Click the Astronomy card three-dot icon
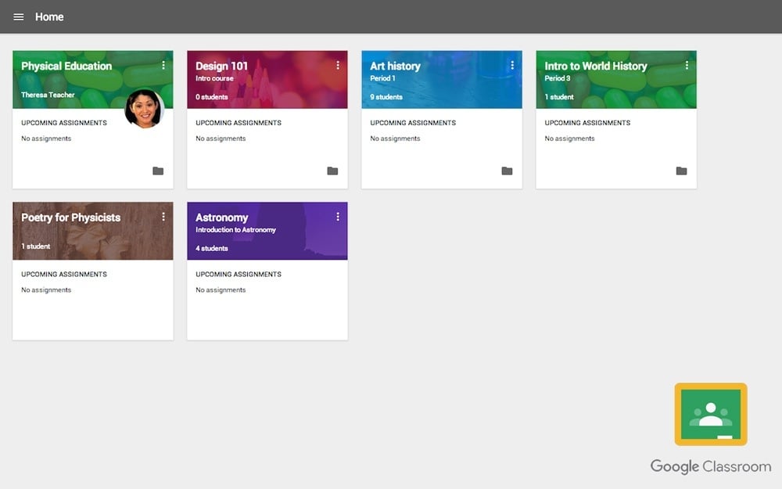Screen dimensions: 782x489 pos(339,217)
